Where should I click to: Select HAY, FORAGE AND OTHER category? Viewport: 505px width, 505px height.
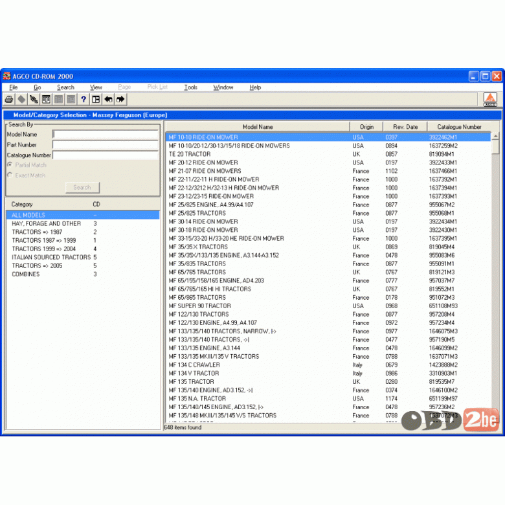(83, 223)
